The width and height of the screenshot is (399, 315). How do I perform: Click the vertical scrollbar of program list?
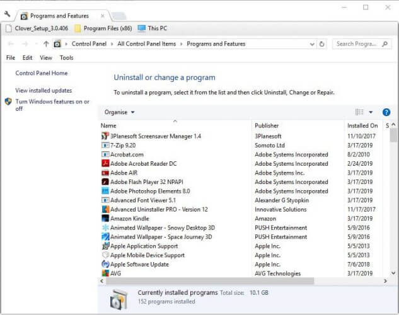pos(393,202)
